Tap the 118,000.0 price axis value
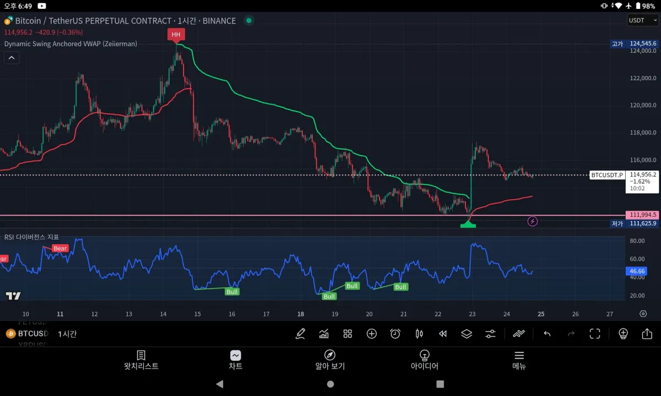 [643, 133]
